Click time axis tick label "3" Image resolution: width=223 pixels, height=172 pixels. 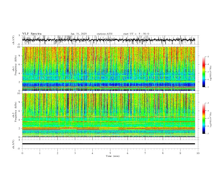click(75, 153)
